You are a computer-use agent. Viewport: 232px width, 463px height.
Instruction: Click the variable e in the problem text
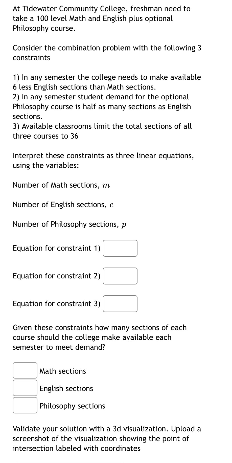coord(111,205)
